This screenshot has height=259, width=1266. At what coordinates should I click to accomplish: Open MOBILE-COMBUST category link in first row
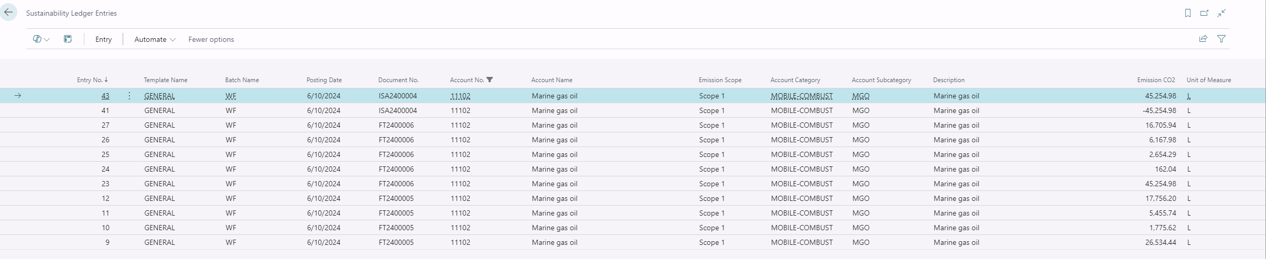(x=801, y=96)
